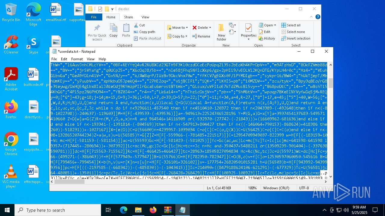Click the Notepad taskbar button
The image size is (385, 216).
click(182, 210)
